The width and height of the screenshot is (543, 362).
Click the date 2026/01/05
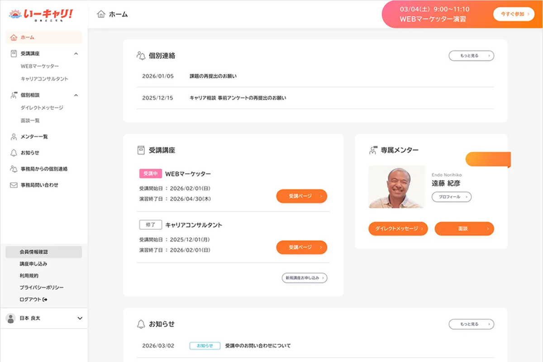(157, 76)
